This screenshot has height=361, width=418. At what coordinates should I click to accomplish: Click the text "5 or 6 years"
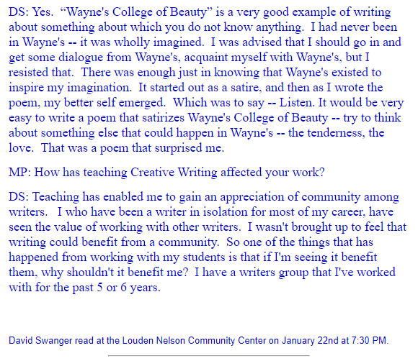point(128,288)
